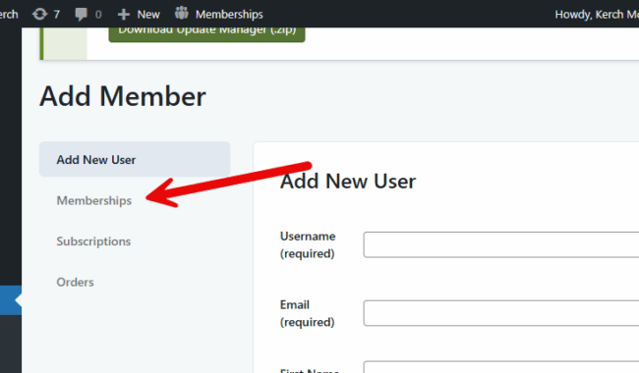Open the Howdy, Kerch account menu

point(597,15)
